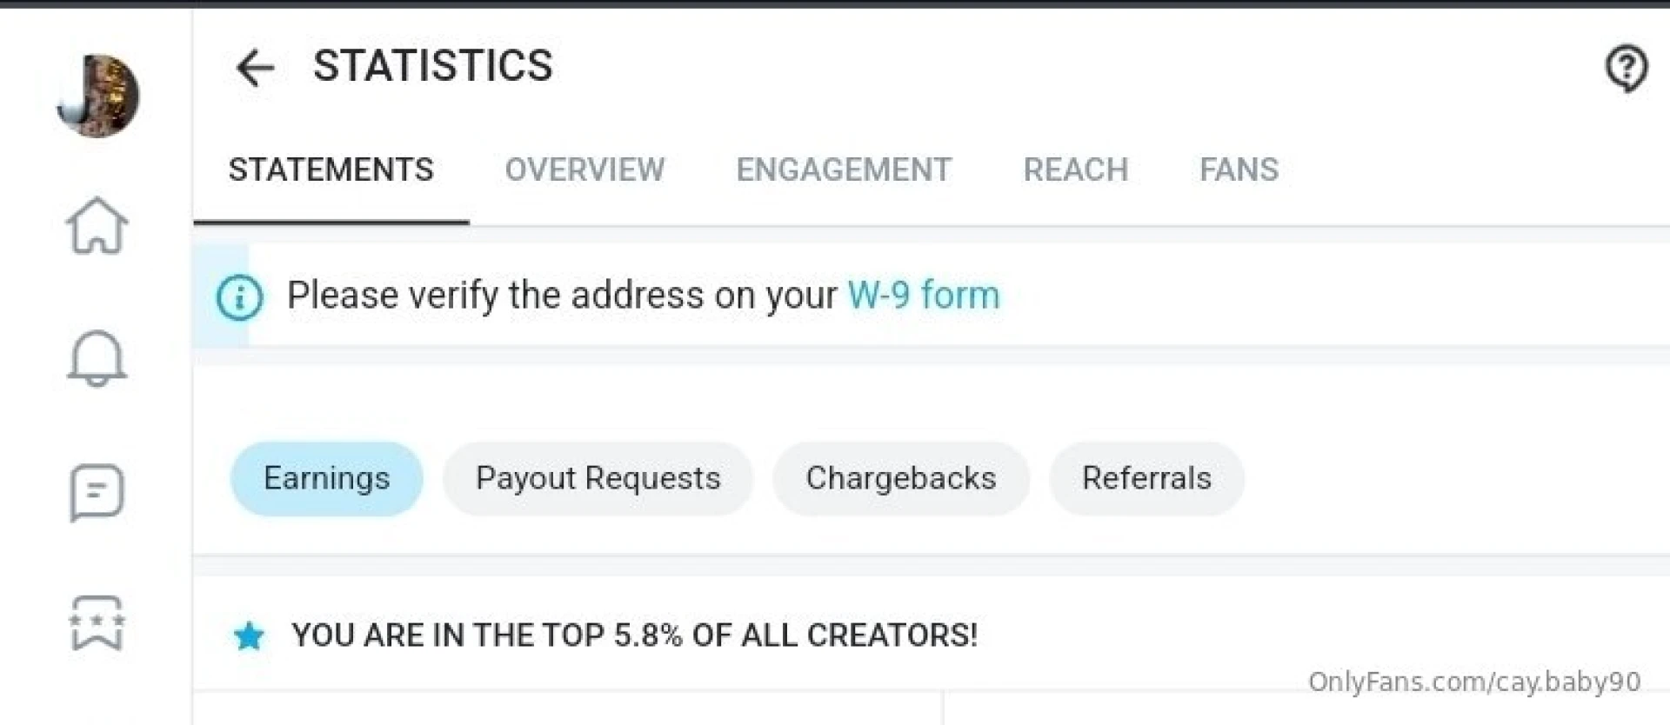1670x725 pixels.
Task: Show the Chargebacks filter chip
Action: [900, 479]
